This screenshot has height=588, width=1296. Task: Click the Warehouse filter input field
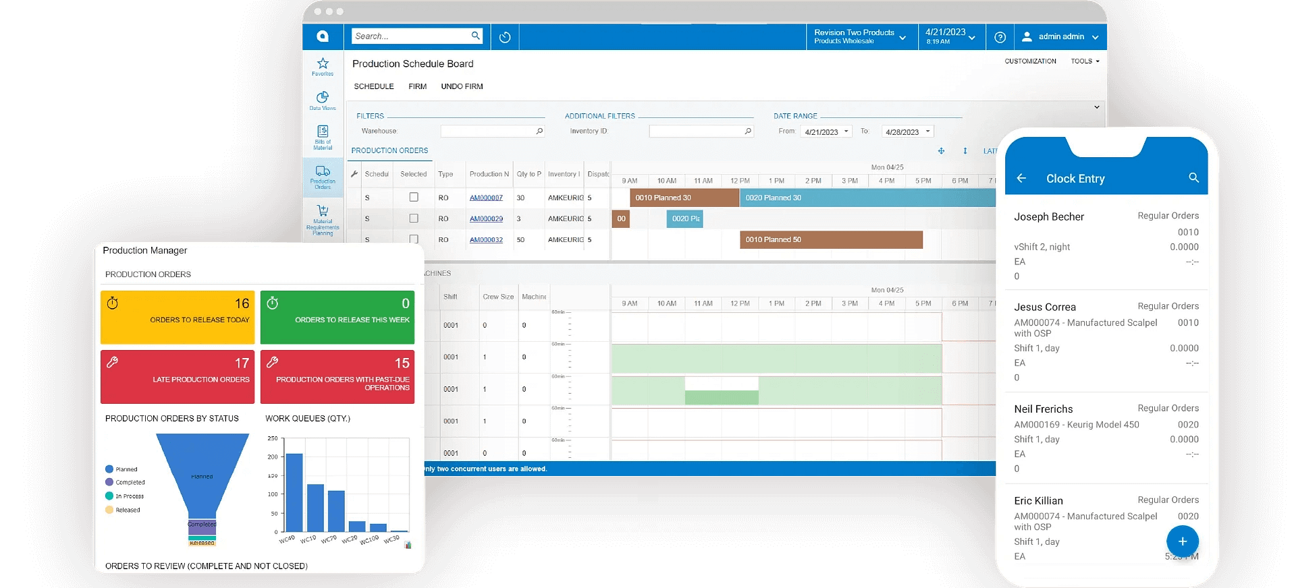488,131
